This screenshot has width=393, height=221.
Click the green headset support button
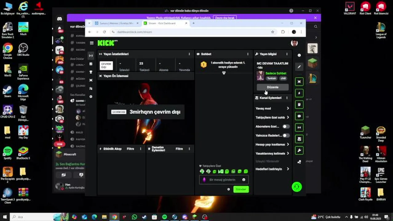pyautogui.click(x=297, y=187)
